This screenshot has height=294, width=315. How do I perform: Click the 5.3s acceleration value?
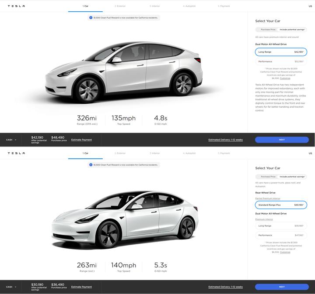[x=161, y=265]
